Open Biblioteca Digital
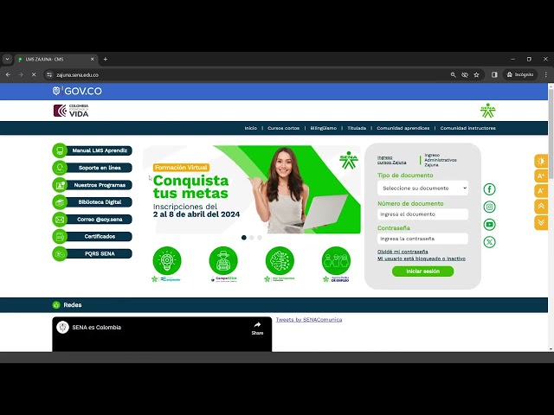554x415 pixels. (x=93, y=201)
